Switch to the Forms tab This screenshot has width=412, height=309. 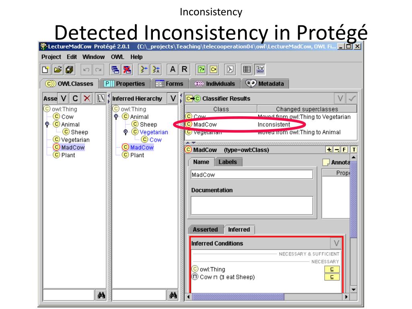[169, 84]
